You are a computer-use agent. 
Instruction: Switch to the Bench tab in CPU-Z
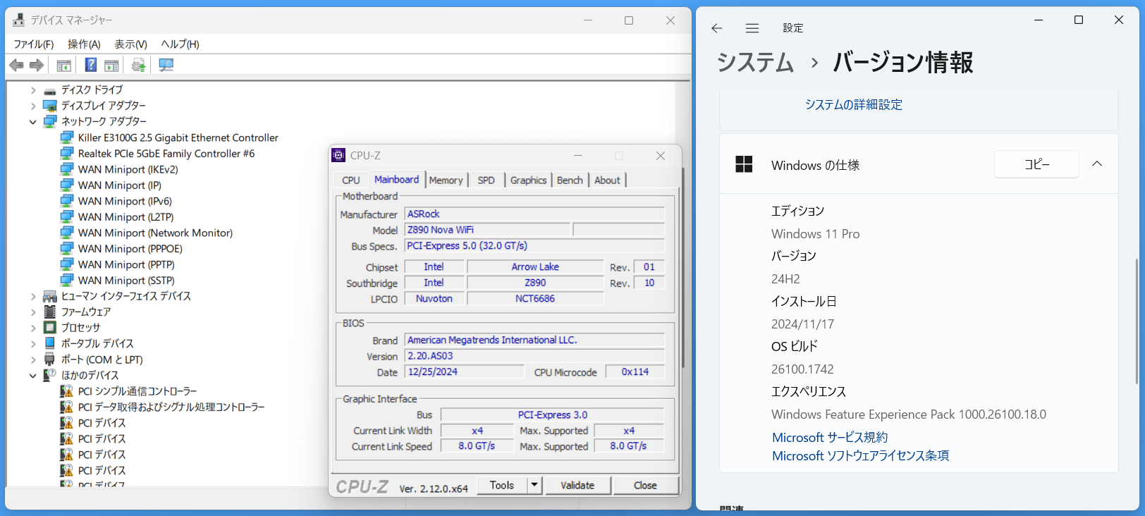570,180
